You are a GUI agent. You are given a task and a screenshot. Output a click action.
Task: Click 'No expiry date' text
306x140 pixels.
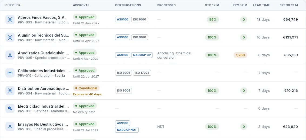[x=84, y=112]
